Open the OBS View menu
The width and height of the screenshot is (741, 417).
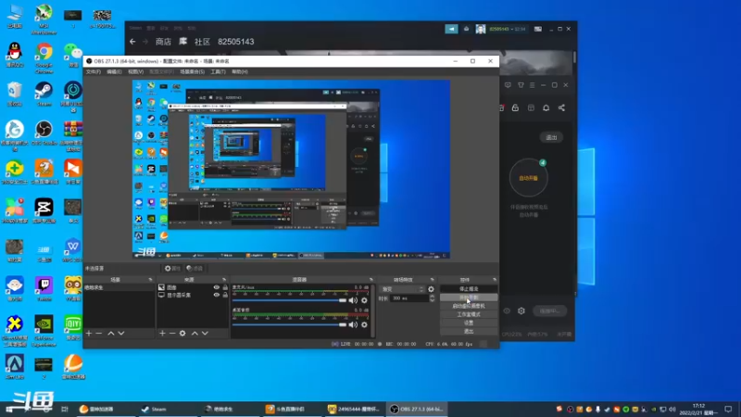[x=135, y=72]
